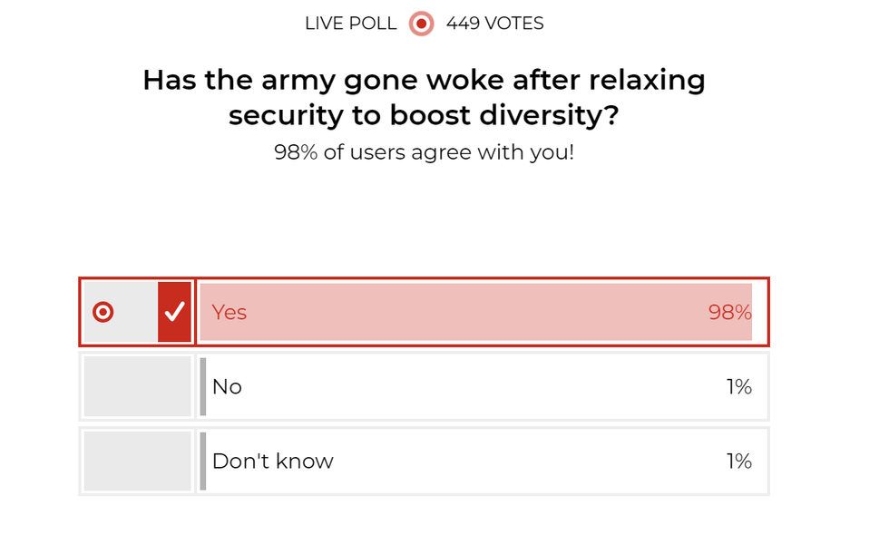Click the 1% figure in Don't know row

coord(738,462)
